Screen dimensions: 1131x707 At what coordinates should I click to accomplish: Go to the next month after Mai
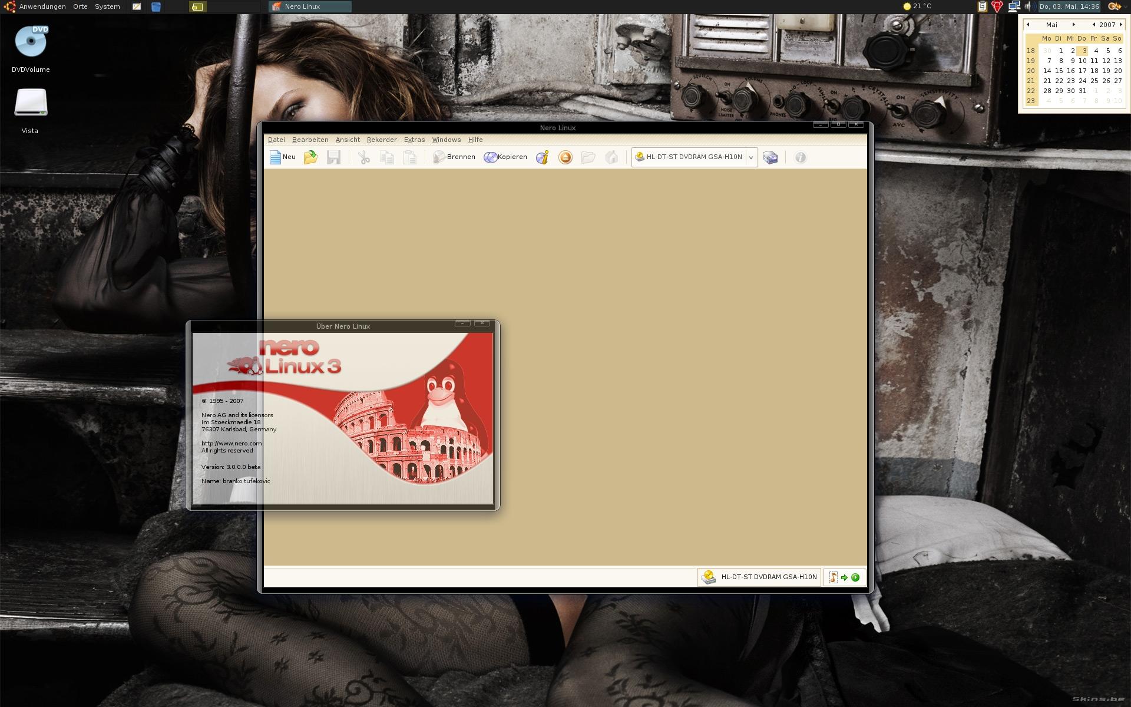pyautogui.click(x=1074, y=25)
